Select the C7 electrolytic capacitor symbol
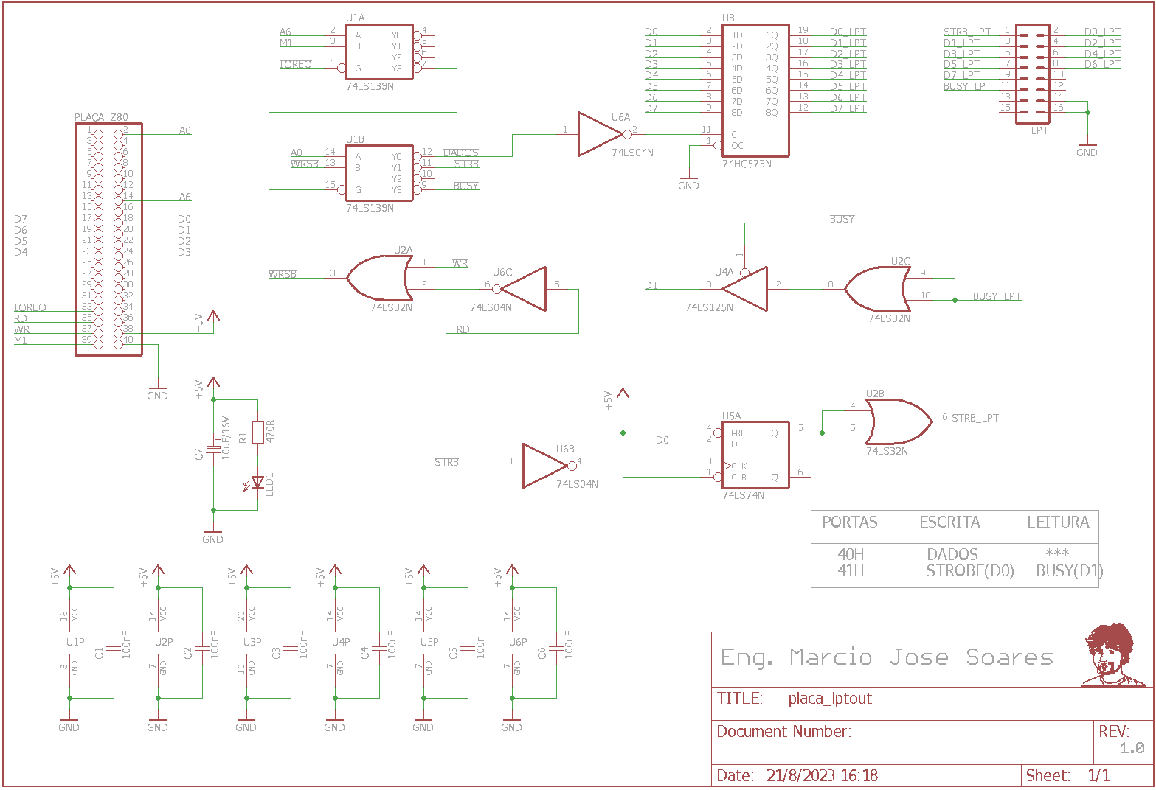The width and height of the screenshot is (1156, 790). (213, 450)
